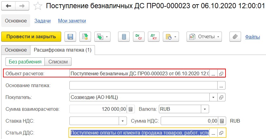Expand the Ставка НДС dropdown
Image resolution: width=266 pixels, height=139 pixels.
tap(122, 121)
